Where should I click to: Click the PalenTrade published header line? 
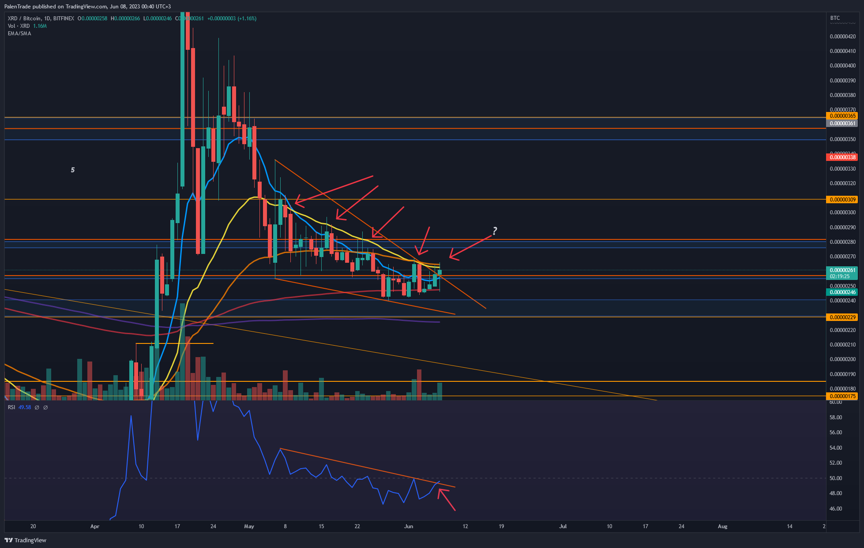(87, 6)
